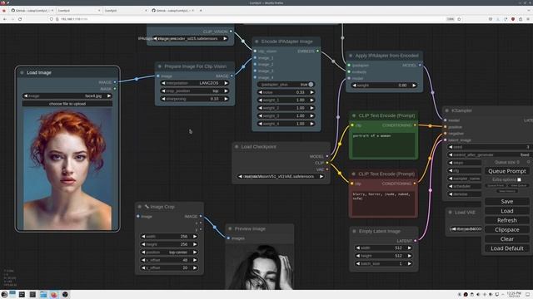Collapse the Load Image node via its dot

click(x=22, y=72)
